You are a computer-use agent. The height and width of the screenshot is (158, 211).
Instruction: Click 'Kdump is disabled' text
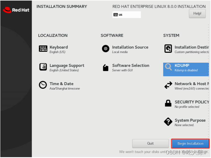(x=186, y=70)
